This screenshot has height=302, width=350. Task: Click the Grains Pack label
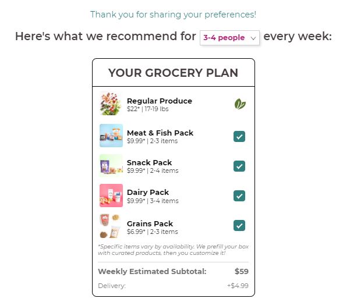click(150, 223)
